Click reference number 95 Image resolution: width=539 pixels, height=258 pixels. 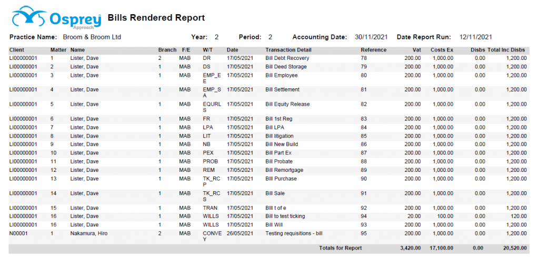[364, 234]
